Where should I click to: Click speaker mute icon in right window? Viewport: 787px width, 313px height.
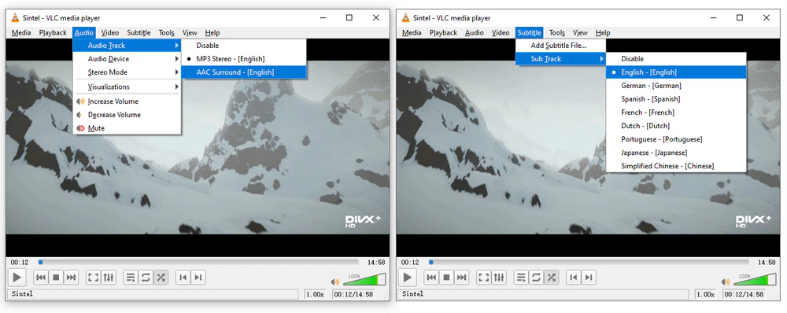click(726, 282)
